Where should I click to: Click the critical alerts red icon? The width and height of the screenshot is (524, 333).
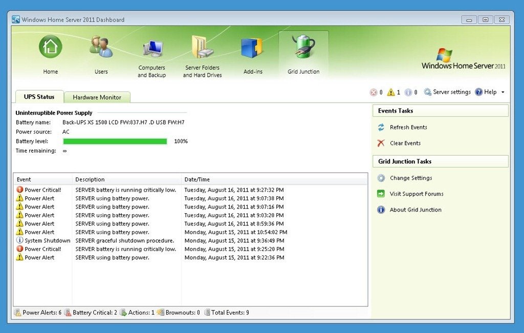click(x=373, y=92)
